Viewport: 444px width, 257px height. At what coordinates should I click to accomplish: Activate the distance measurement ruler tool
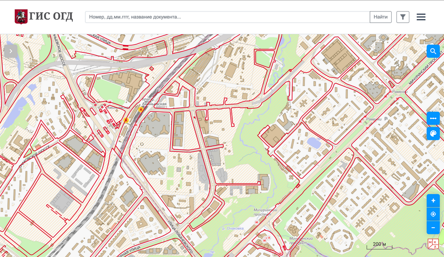click(x=433, y=118)
